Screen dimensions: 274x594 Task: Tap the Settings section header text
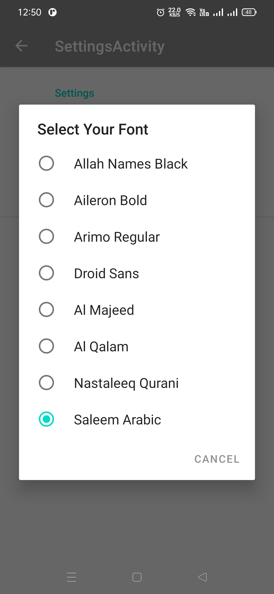click(75, 93)
